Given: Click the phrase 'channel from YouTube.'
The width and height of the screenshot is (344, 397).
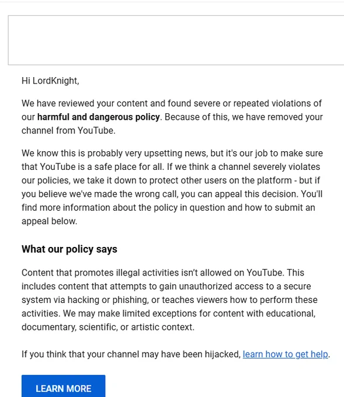Looking at the screenshot, I should (x=68, y=131).
